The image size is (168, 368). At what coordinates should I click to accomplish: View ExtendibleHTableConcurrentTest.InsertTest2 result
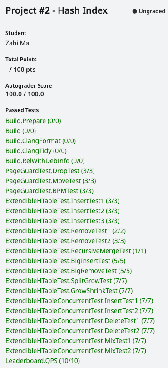pos(79,311)
